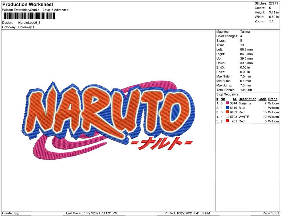Viewport: 281px width, 216px height.
Task: Click the 'Colorway 1' value
Action: [x=26, y=27]
